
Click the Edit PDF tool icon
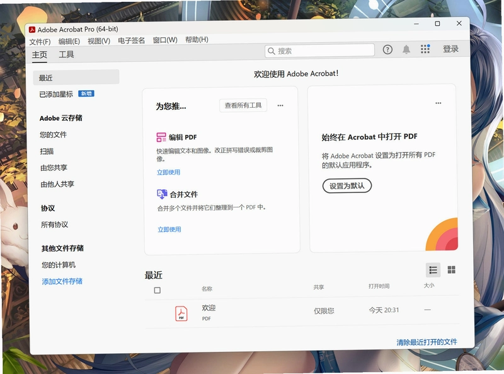pos(161,137)
